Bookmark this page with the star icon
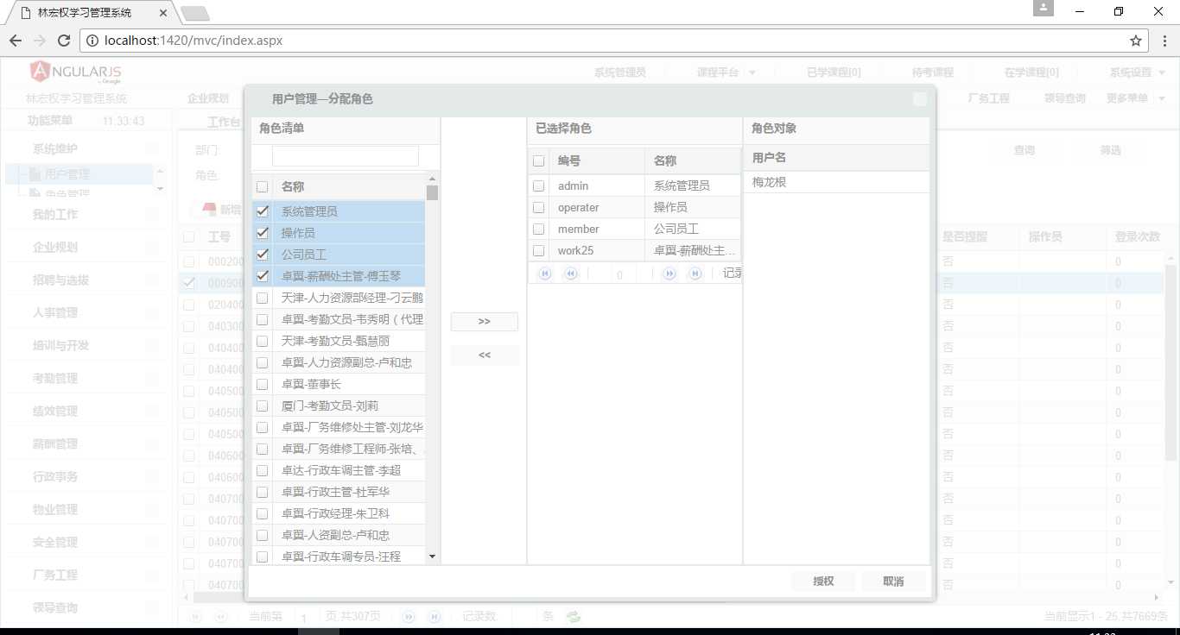1180x635 pixels. tap(1136, 41)
